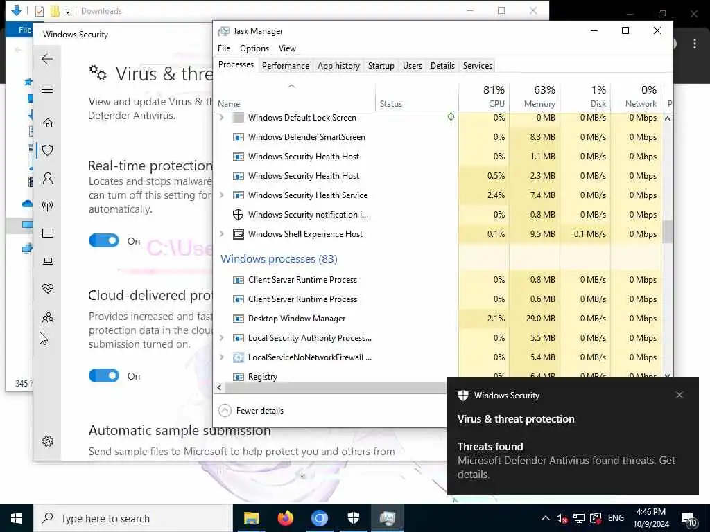
Task: Open Device performance & health heart icon
Action: (48, 289)
